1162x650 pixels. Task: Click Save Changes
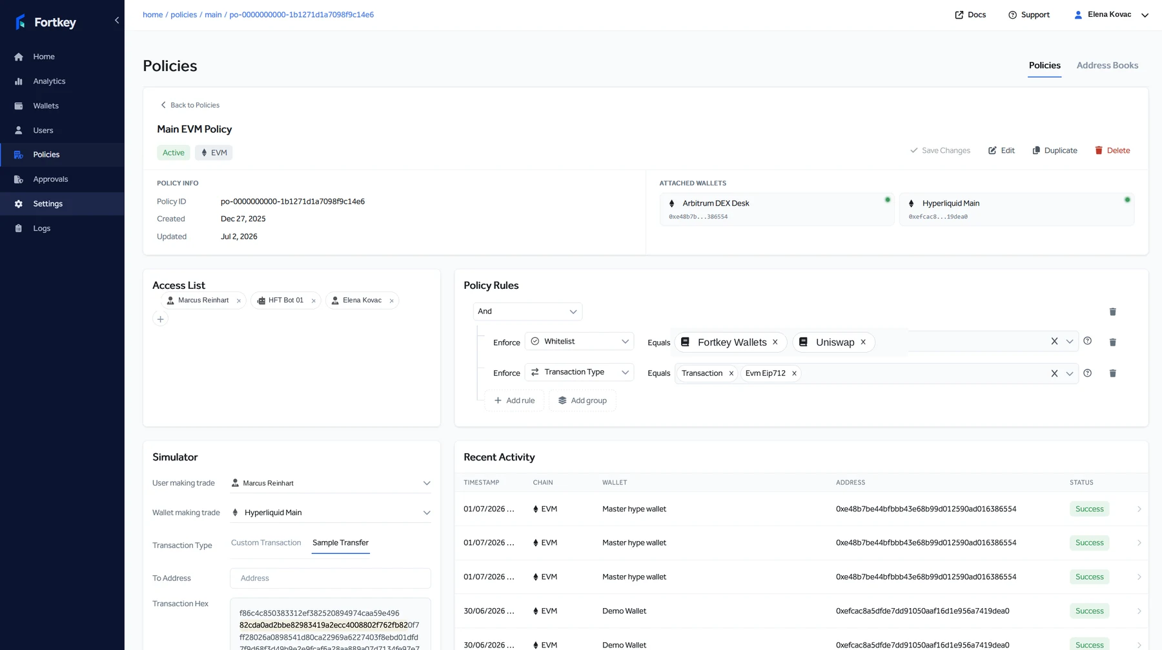(940, 151)
